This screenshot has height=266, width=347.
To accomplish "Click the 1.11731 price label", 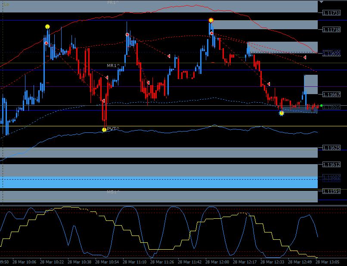I will click(332, 13).
